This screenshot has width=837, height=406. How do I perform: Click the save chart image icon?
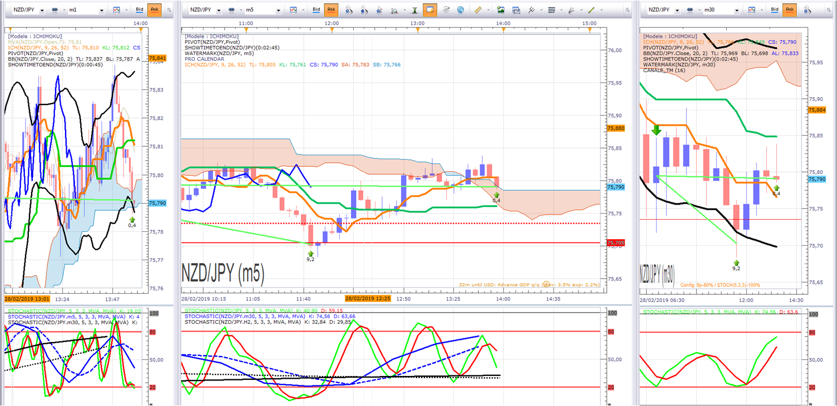pos(501,10)
